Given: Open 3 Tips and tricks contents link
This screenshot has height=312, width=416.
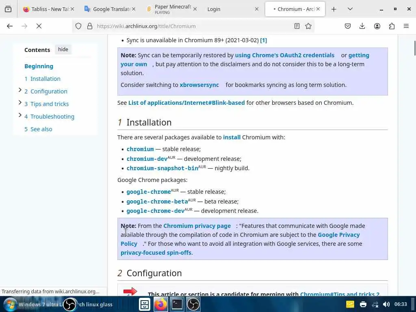Looking at the screenshot, I should click(47, 104).
